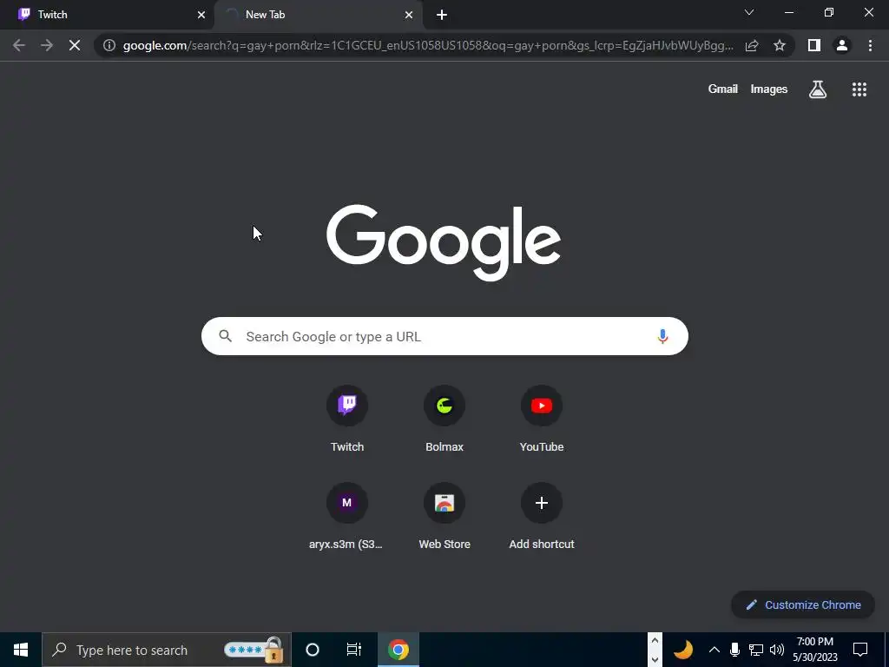This screenshot has height=667, width=889.
Task: Open Gmail link
Action: coord(723,89)
